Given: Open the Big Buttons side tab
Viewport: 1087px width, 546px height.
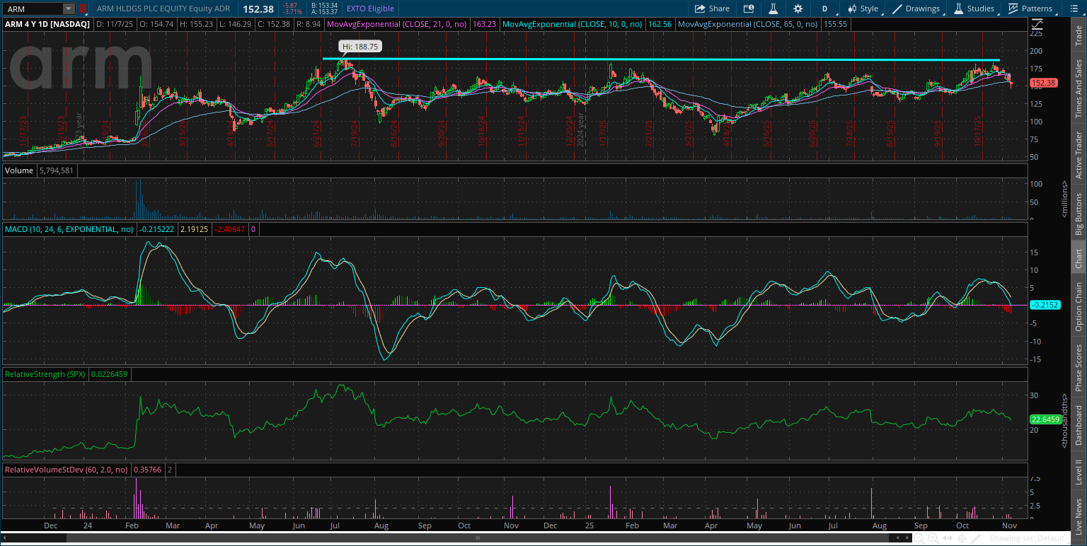Looking at the screenshot, I should point(1079,214).
